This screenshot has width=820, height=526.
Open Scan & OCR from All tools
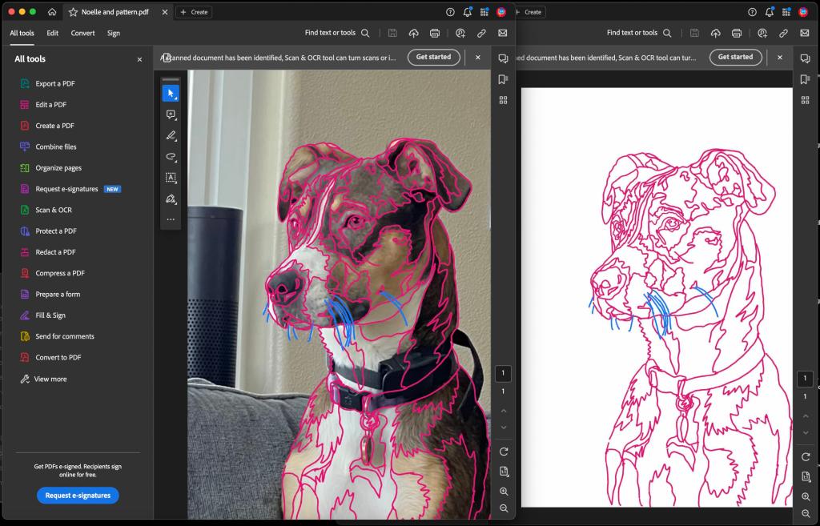[x=53, y=210]
